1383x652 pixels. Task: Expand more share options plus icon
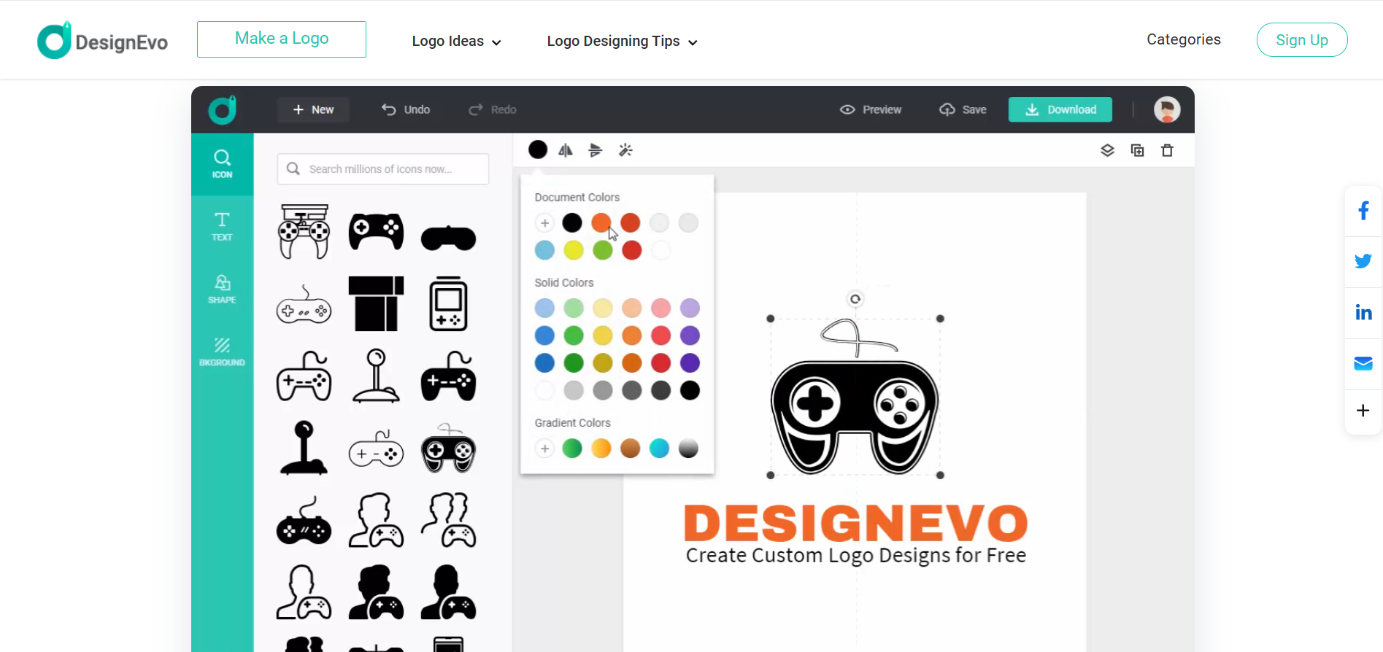point(1363,411)
